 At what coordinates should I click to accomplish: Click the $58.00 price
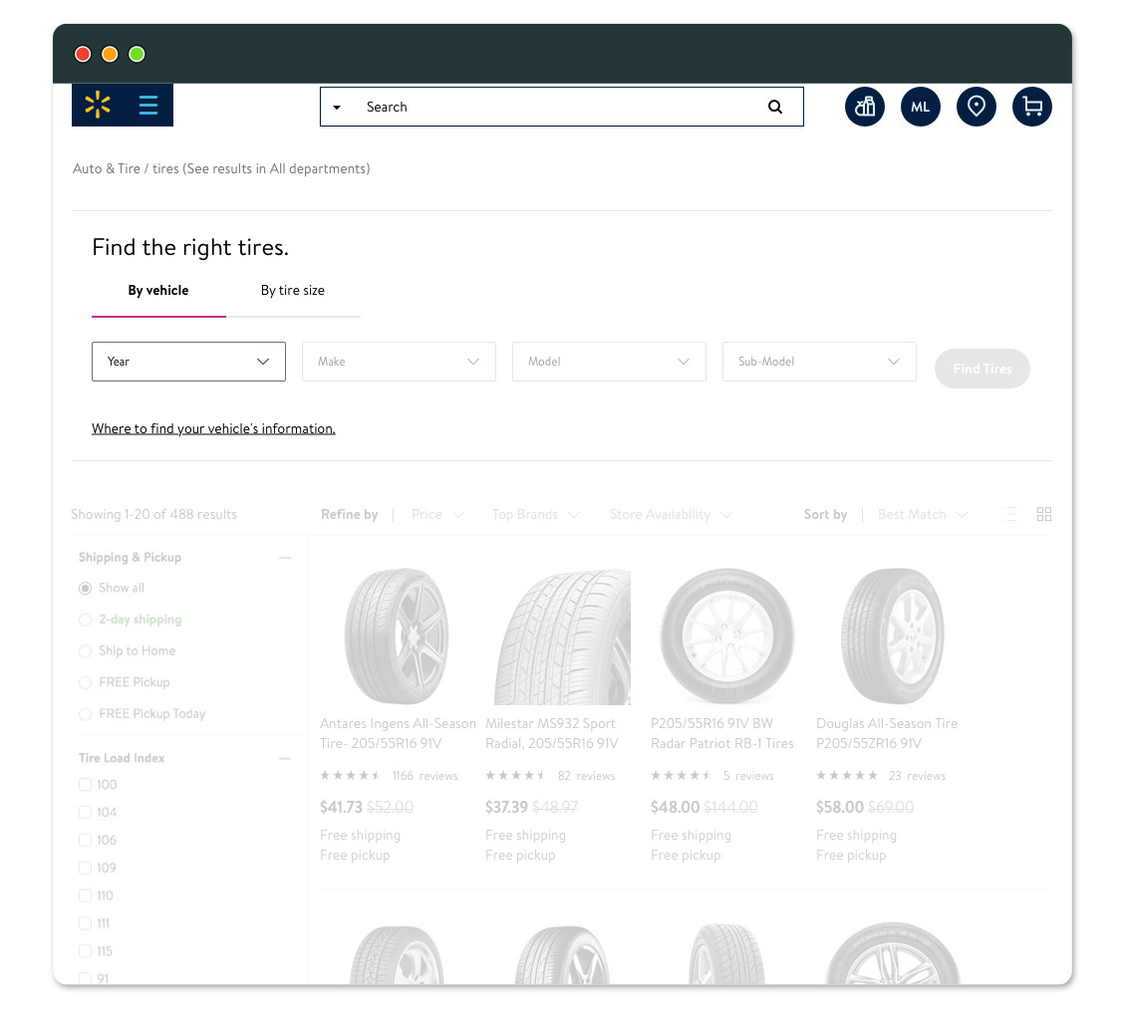839,808
